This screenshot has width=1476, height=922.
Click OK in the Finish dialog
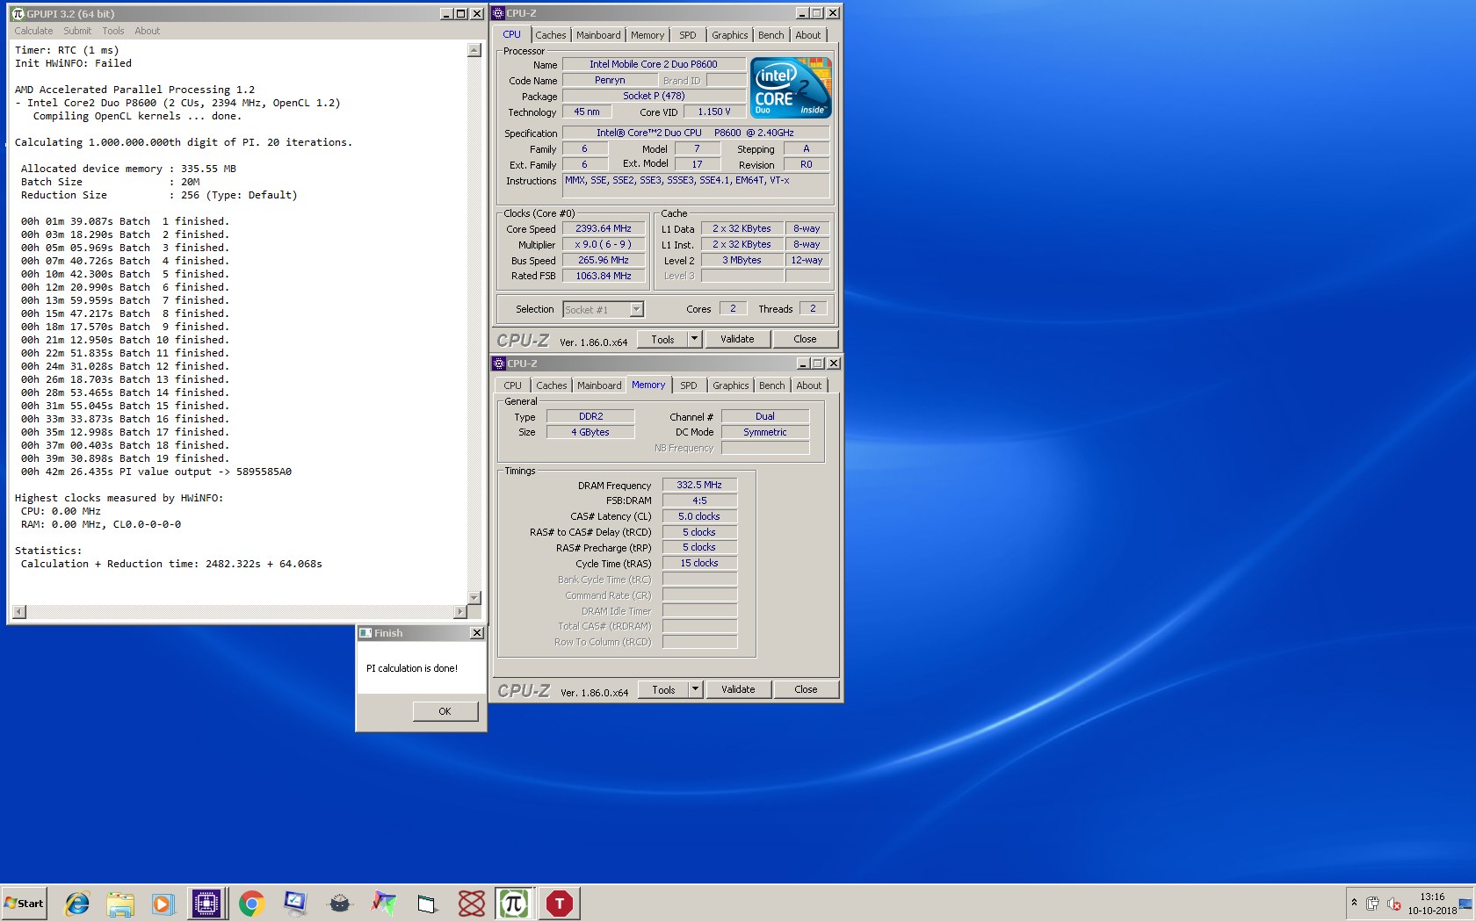pos(445,711)
